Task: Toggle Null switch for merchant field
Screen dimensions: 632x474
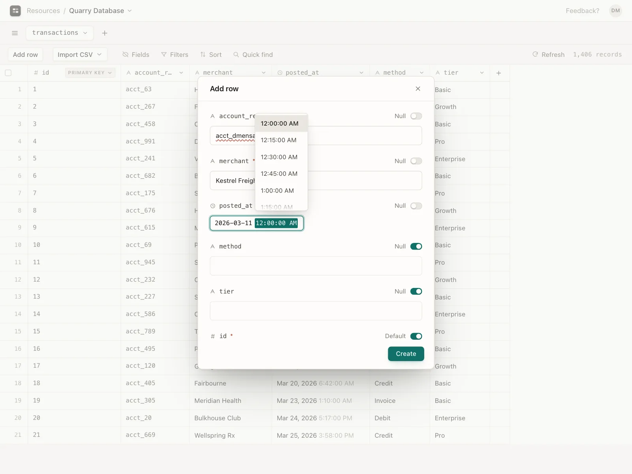Action: [416, 161]
